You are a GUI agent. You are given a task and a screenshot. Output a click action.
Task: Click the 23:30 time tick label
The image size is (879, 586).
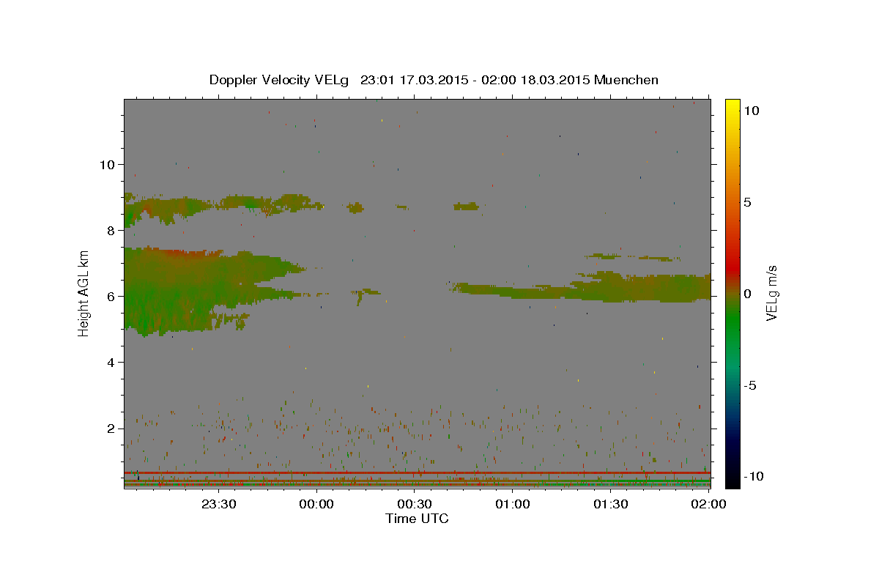218,504
